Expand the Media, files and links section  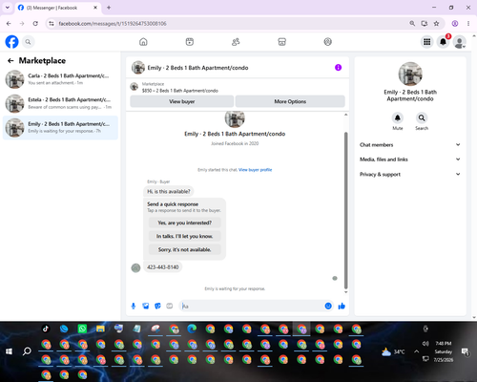[410, 159]
